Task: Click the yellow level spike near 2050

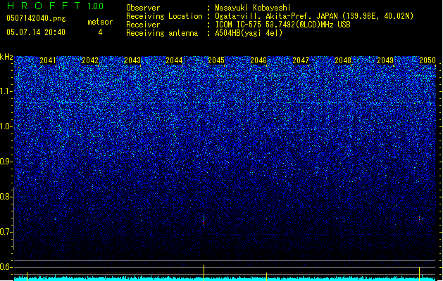Action: 419,273
